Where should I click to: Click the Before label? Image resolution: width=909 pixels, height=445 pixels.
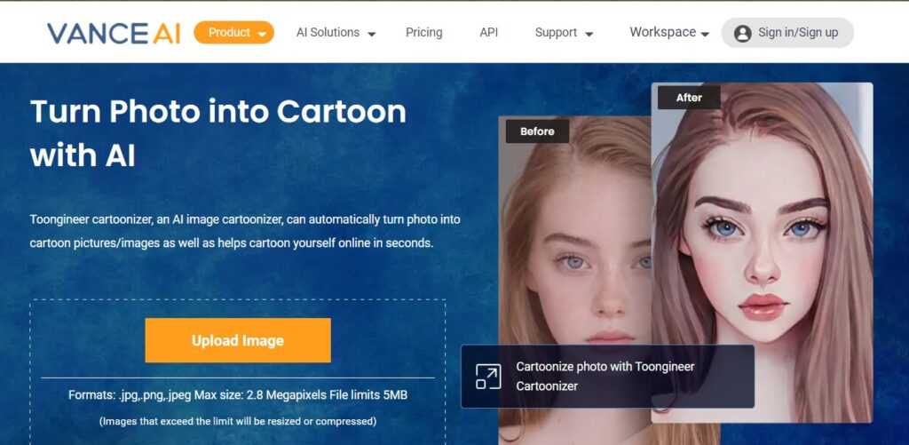(537, 131)
